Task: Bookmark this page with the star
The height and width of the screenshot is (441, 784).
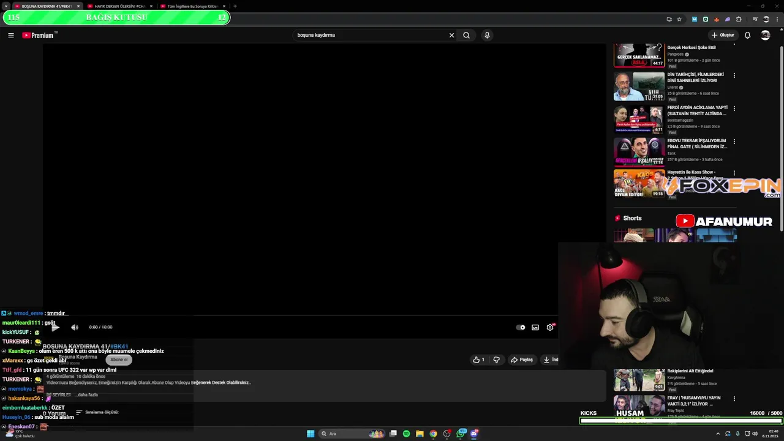Action: tap(679, 19)
